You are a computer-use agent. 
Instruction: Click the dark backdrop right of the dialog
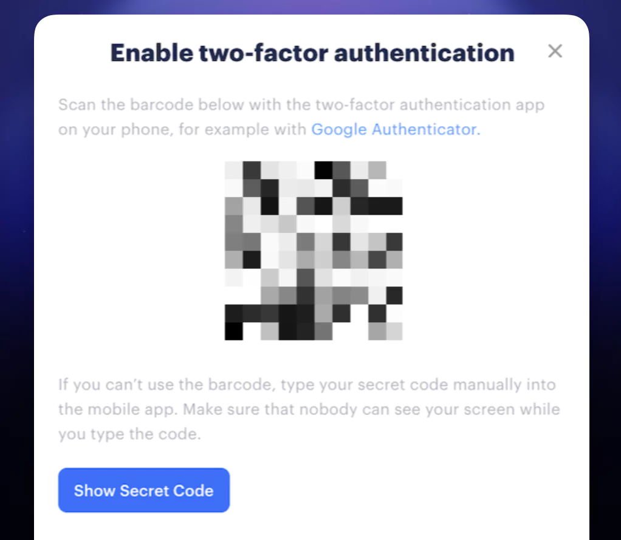(x=605, y=277)
